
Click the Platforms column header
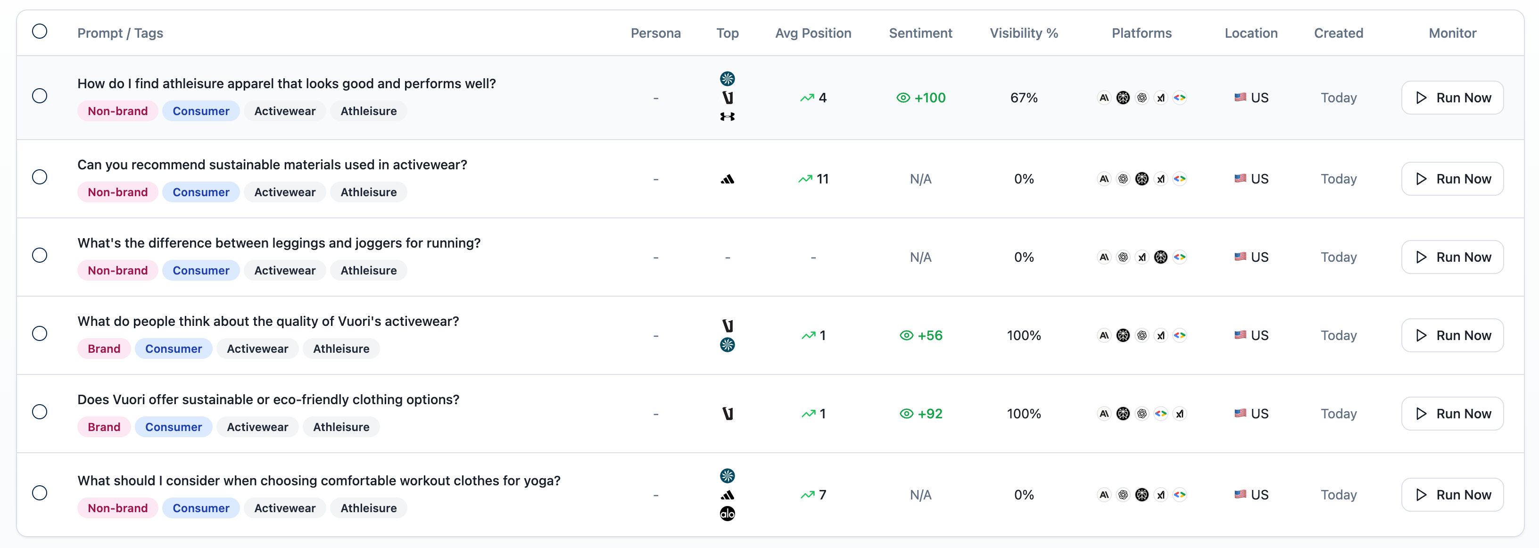click(x=1141, y=33)
